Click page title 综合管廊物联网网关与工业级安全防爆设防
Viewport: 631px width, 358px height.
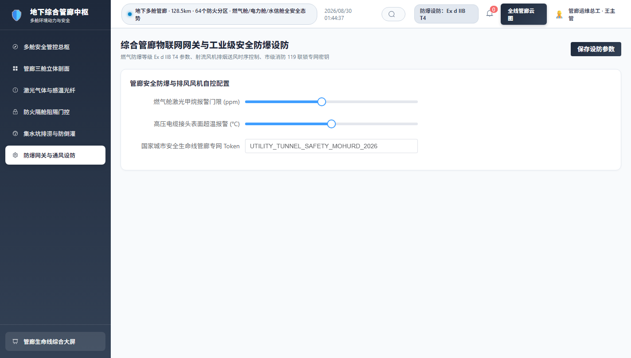click(x=205, y=45)
